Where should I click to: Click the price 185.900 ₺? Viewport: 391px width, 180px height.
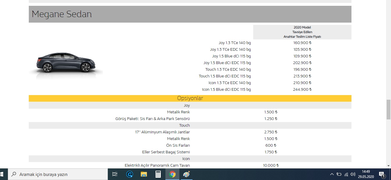pos(302,50)
